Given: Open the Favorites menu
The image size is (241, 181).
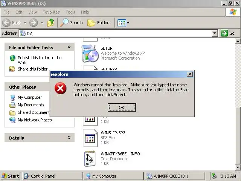Looking at the screenshot, I should tap(51, 12).
